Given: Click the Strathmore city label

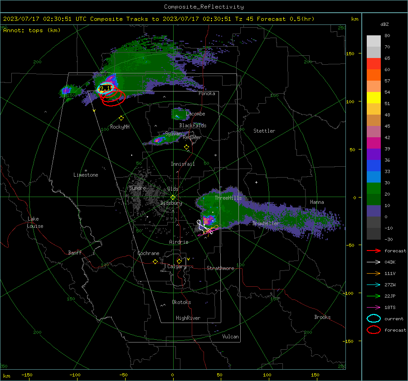Looking at the screenshot, I should point(220,268).
